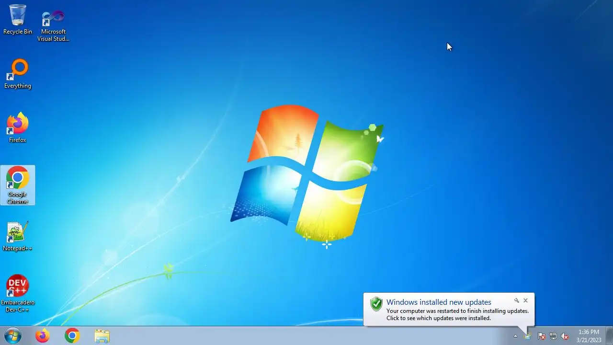Open the network status tray icon
Screen dimensions: 613x345
point(553,336)
